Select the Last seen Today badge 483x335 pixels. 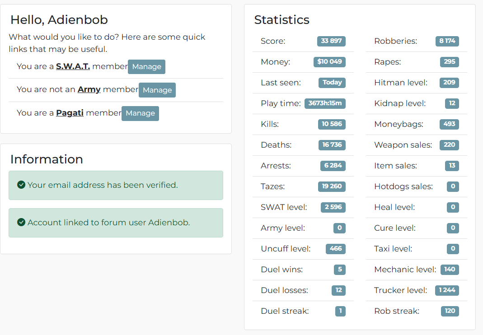pyautogui.click(x=332, y=83)
